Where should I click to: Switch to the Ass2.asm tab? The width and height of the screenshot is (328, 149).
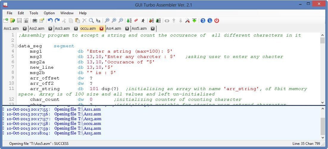pos(37,29)
